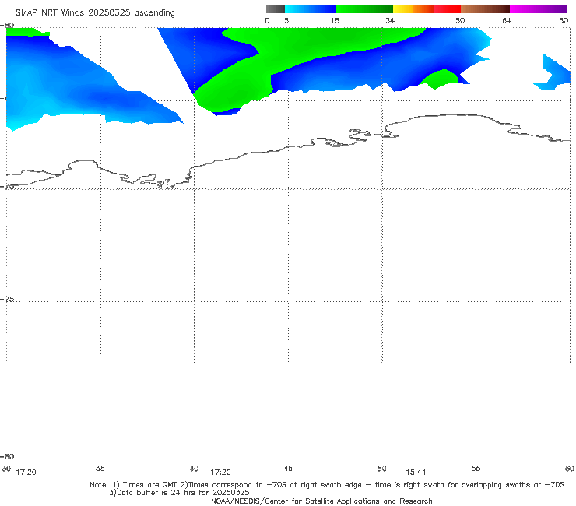Click the gray segment of the wind color bar

point(276,9)
